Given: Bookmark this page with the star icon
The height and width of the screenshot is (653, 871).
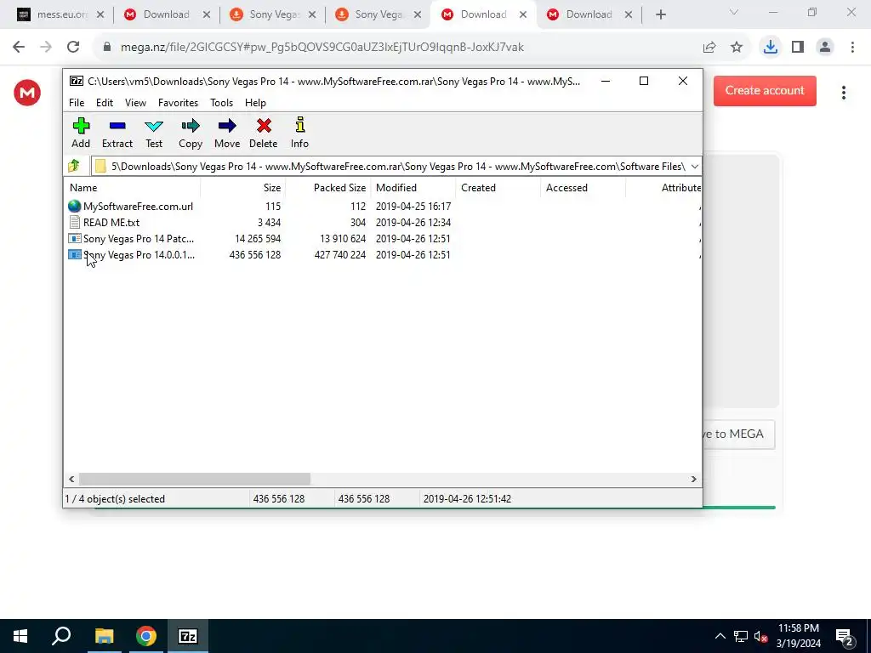Looking at the screenshot, I should click(x=737, y=48).
